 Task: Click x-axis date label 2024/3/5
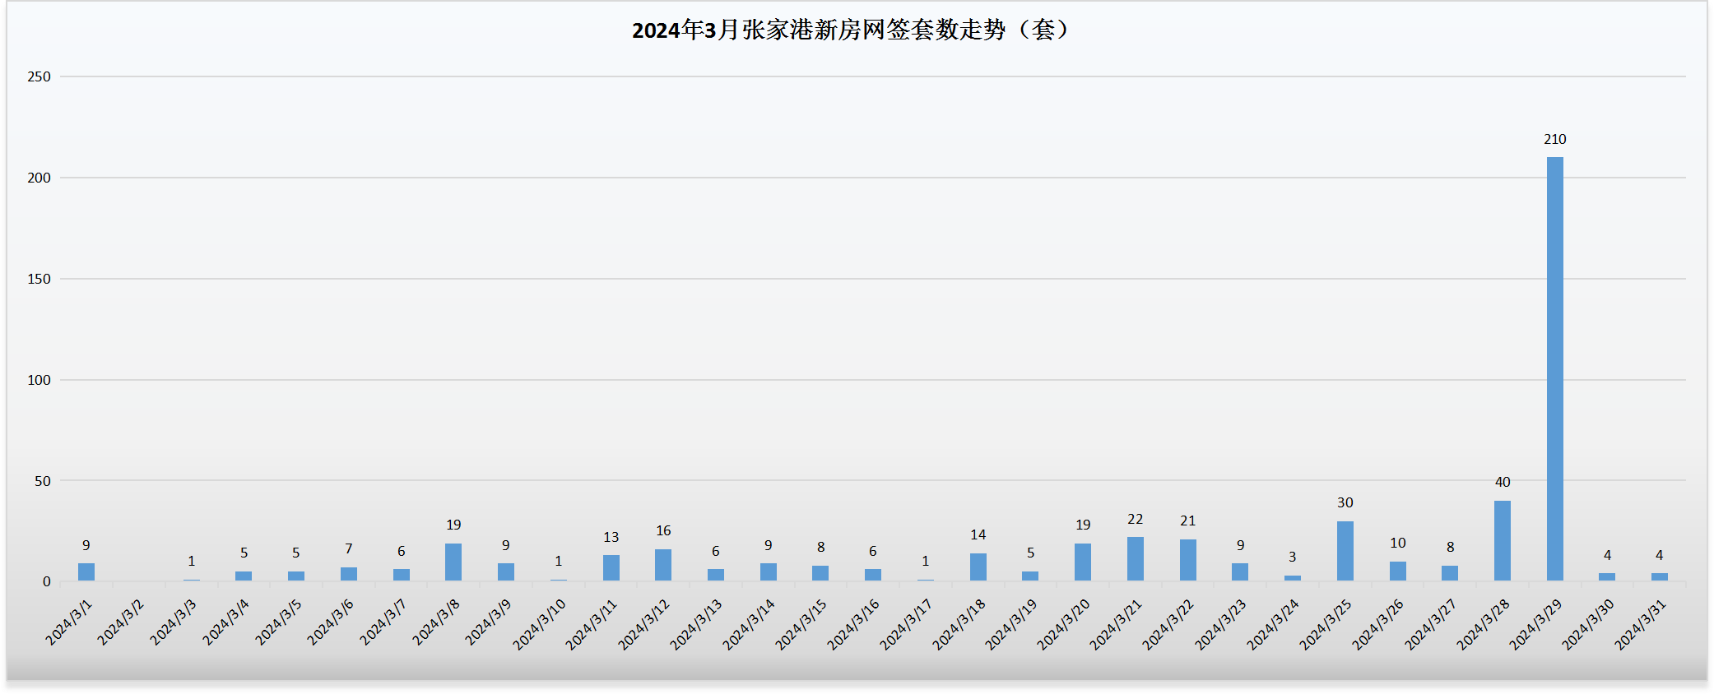coord(279,622)
